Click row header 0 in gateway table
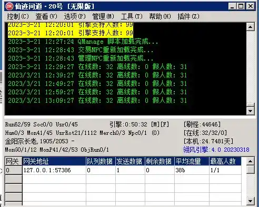This screenshot has width=259, height=207. tap(13, 170)
